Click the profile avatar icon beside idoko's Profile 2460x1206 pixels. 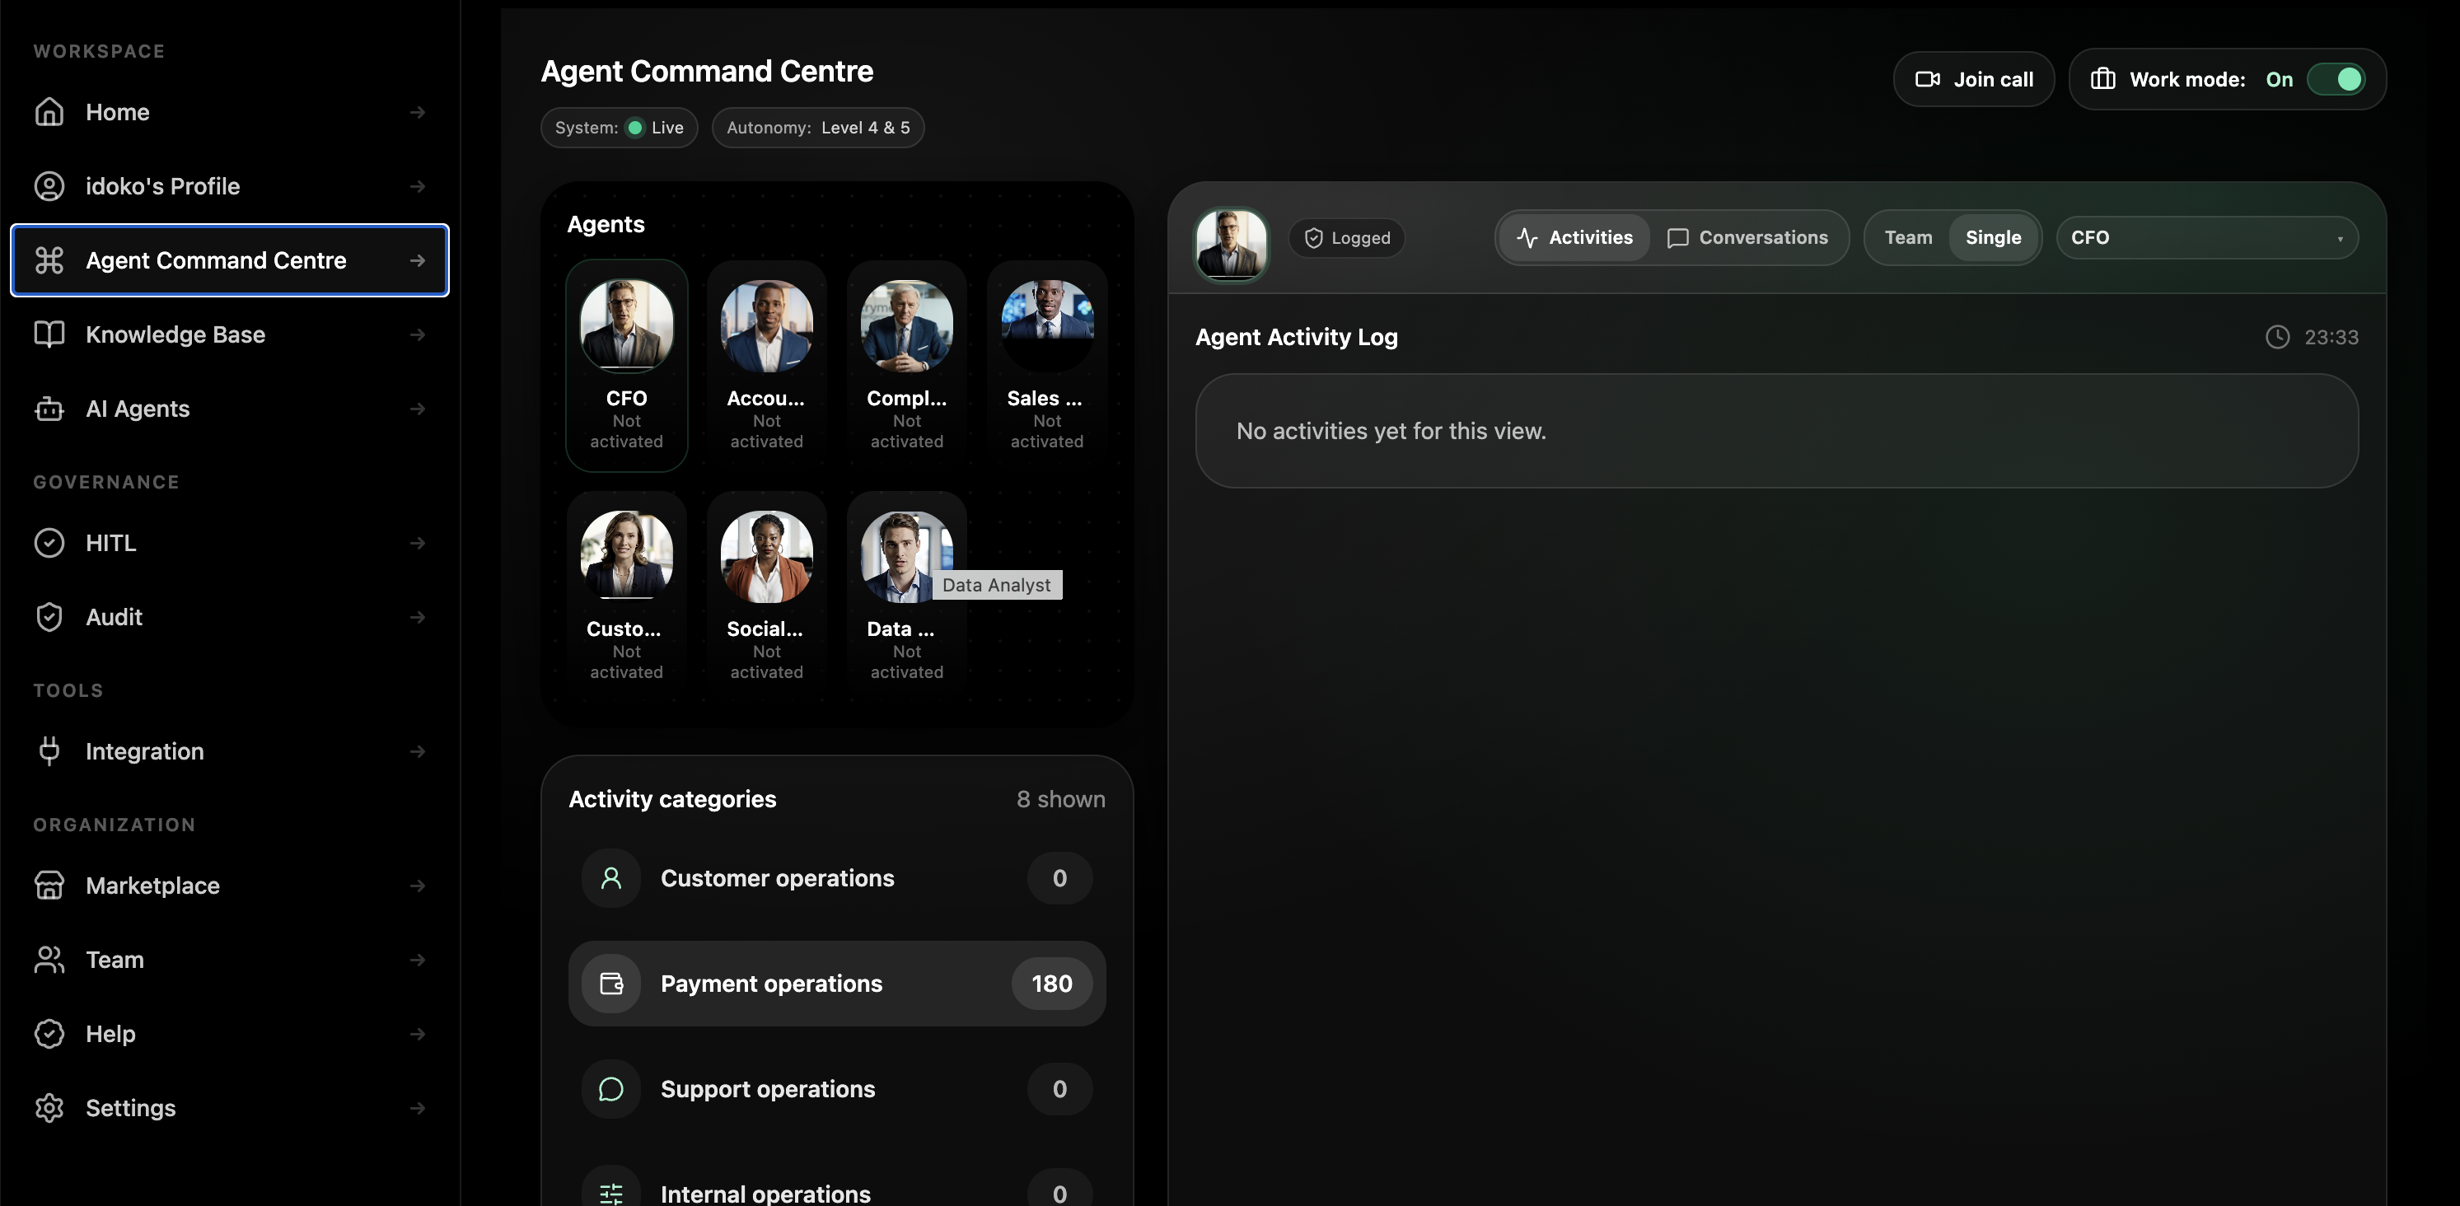[x=49, y=186]
